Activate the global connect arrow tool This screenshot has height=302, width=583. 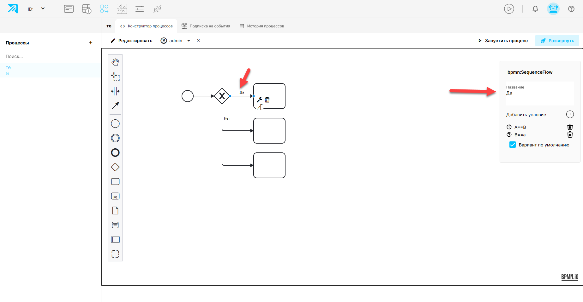tap(115, 105)
